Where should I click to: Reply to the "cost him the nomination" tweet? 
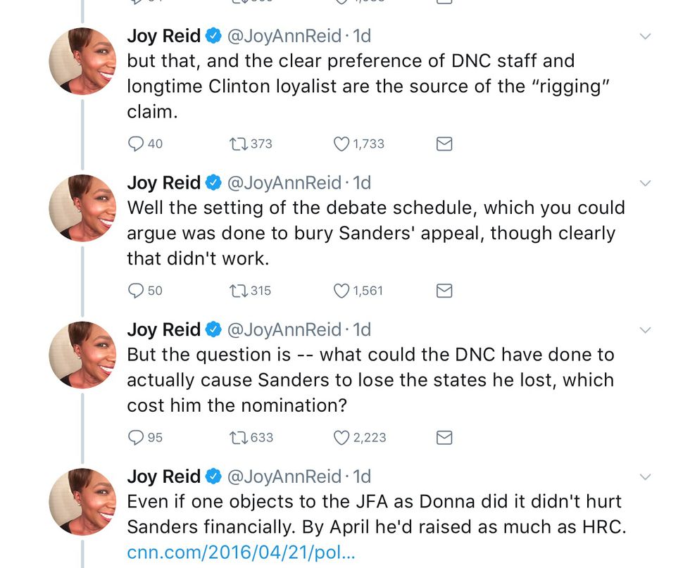coord(136,438)
